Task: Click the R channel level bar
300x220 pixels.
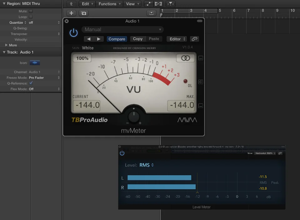Action: coord(162,187)
